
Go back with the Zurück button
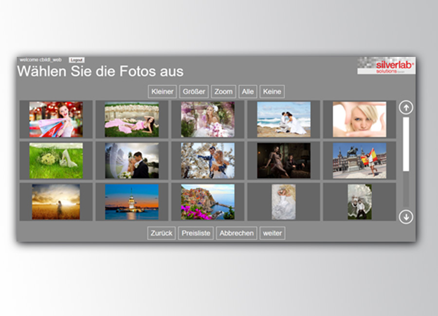[161, 233]
